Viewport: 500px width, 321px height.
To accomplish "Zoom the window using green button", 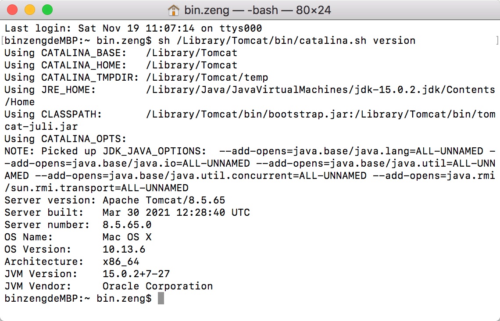I will pos(47,10).
